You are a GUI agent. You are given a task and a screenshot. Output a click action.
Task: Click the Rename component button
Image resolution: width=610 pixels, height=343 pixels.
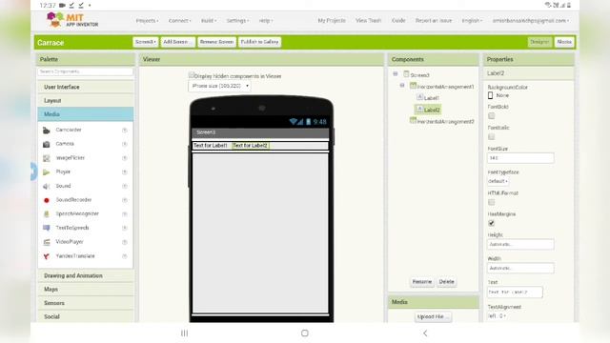(422, 282)
